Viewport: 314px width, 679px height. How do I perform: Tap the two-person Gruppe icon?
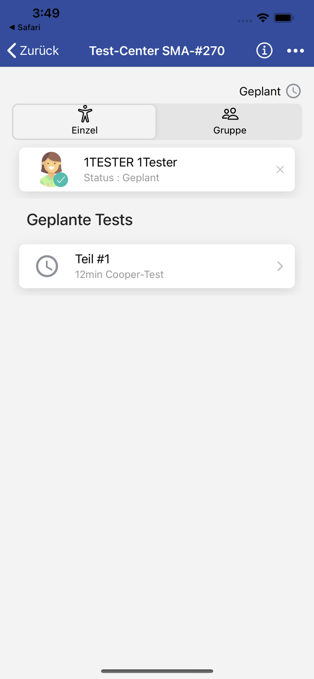[x=230, y=114]
